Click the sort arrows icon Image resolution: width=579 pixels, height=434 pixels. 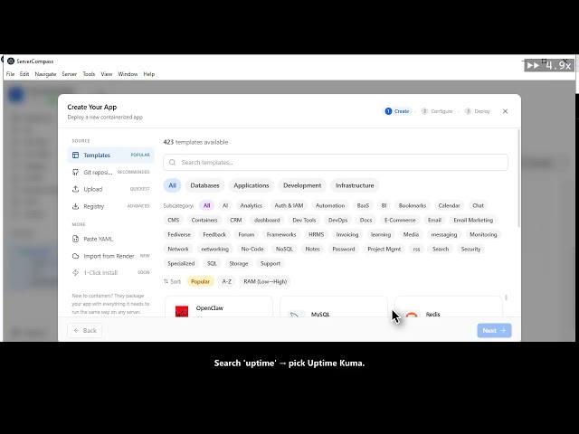tap(166, 281)
